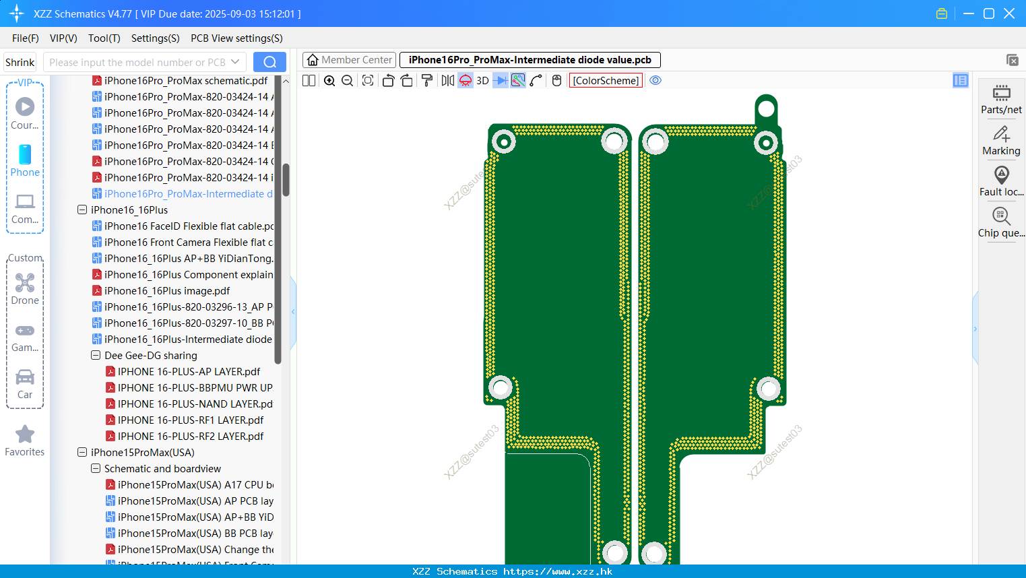The height and width of the screenshot is (578, 1026).
Task: Click the blue search button
Action: click(269, 62)
